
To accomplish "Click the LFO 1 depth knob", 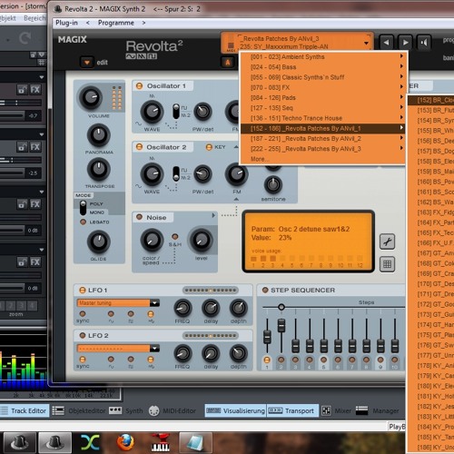I will click(239, 308).
